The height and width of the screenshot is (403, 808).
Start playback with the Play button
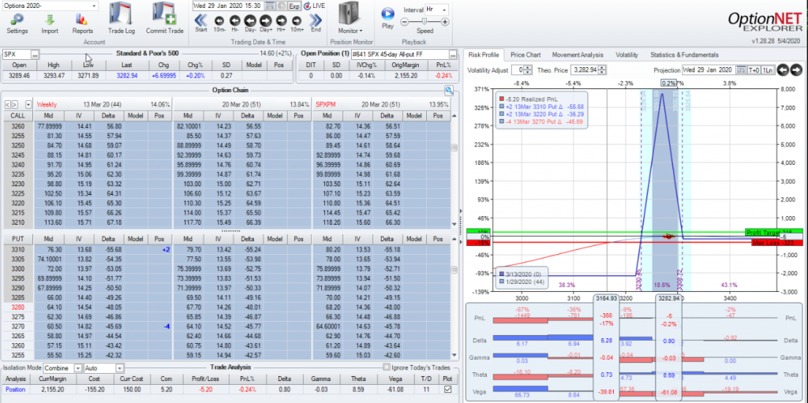point(387,17)
